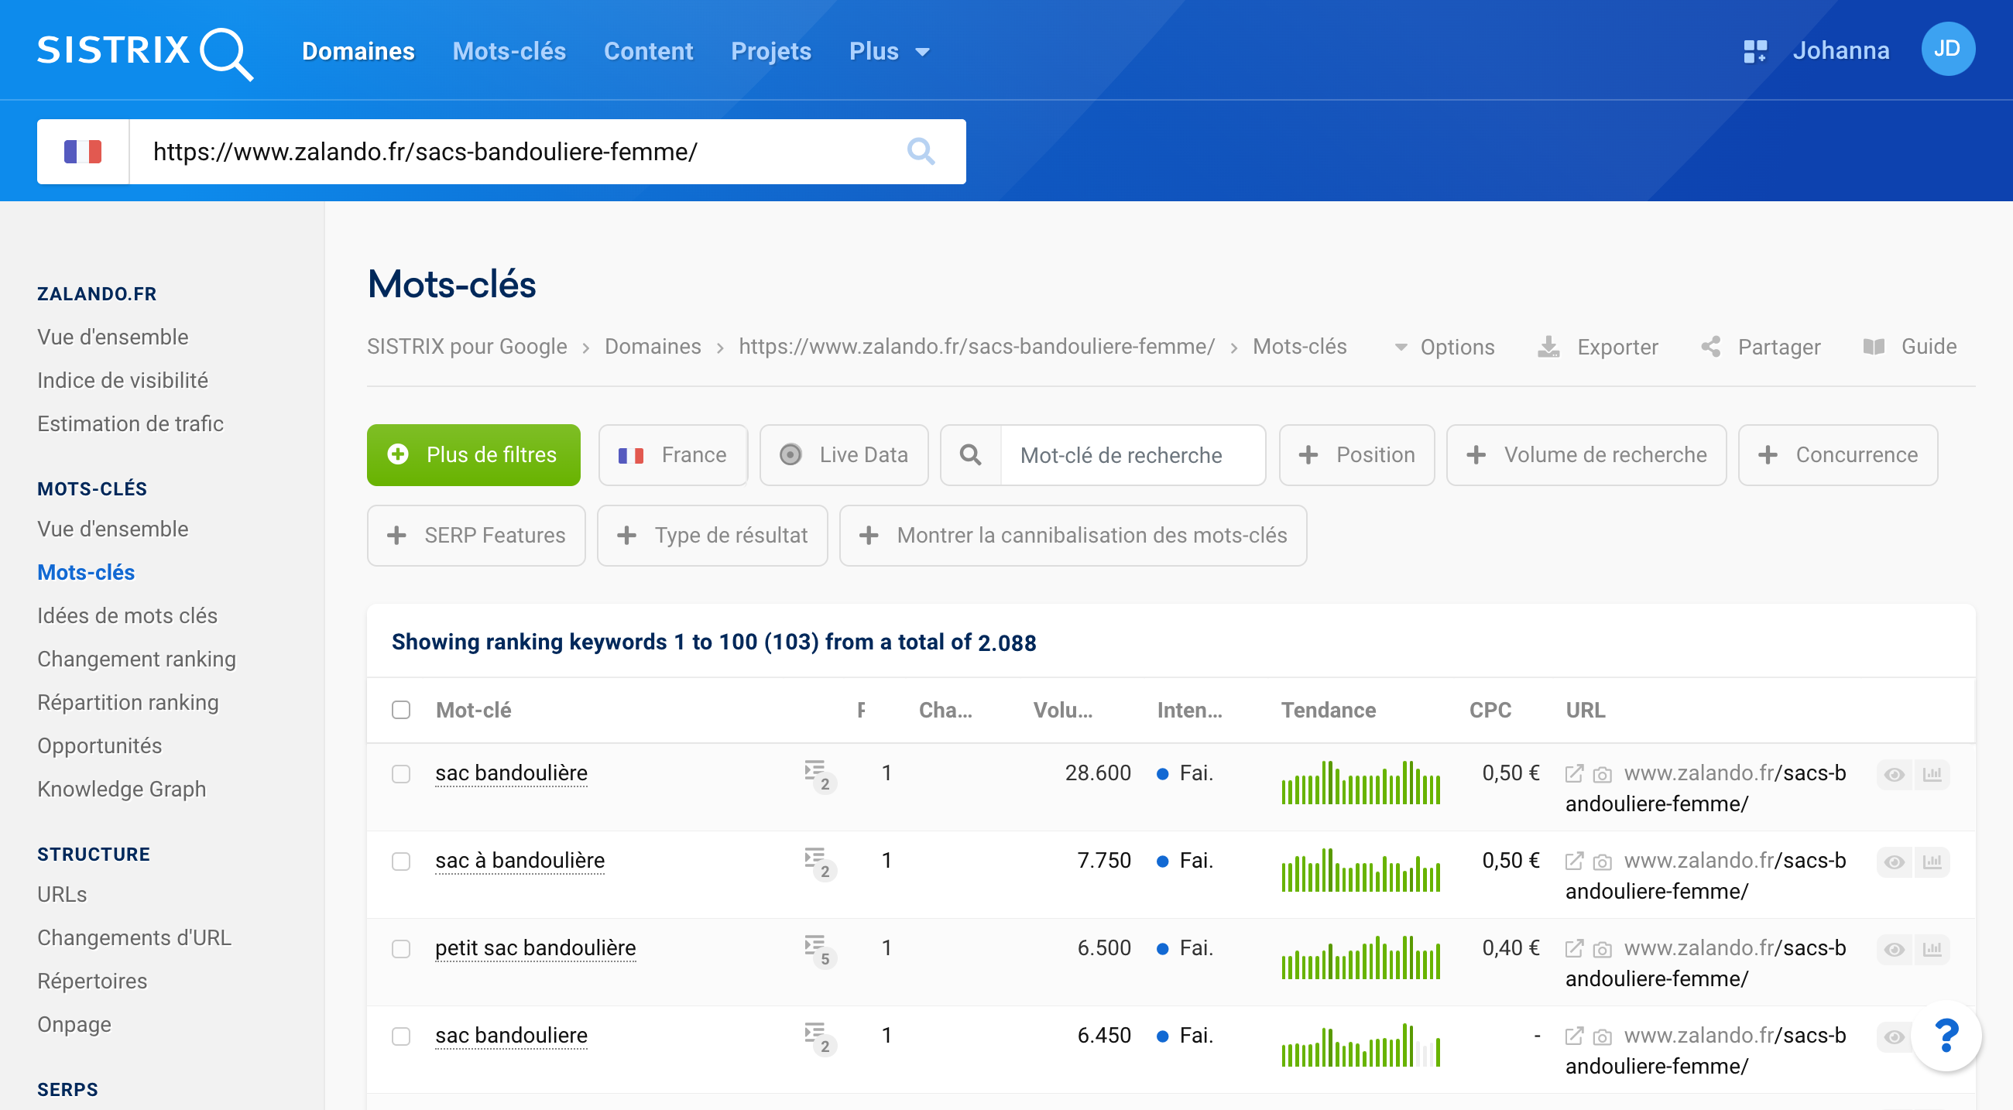This screenshot has height=1110, width=2013.
Task: Switch to the Content tab
Action: tap(648, 52)
